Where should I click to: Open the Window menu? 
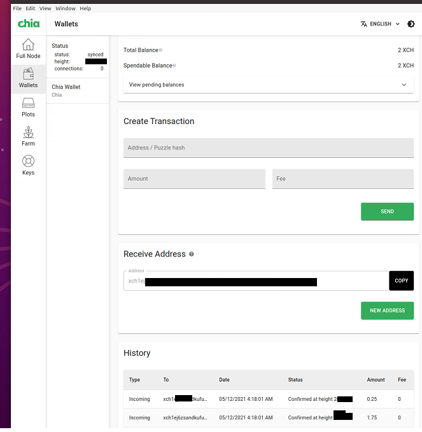[x=66, y=8]
